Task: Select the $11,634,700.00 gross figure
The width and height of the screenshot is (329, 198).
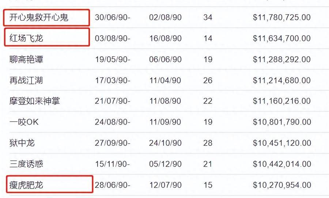Action: (281, 38)
